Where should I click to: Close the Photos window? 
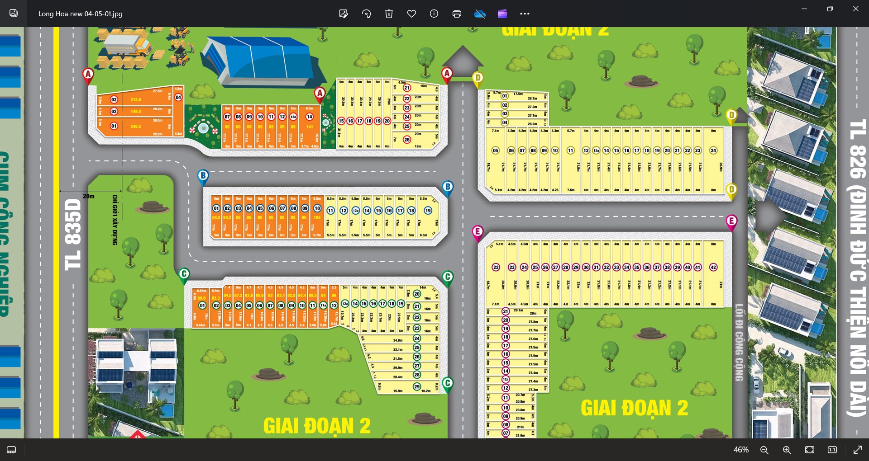pyautogui.click(x=856, y=9)
